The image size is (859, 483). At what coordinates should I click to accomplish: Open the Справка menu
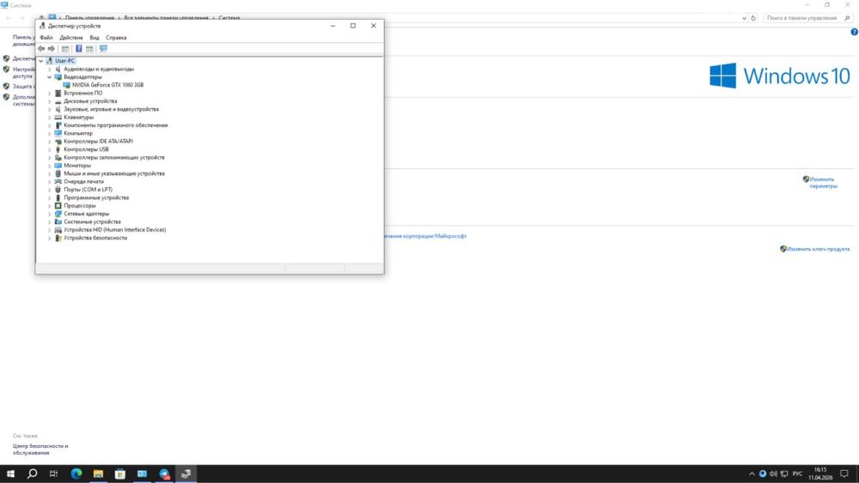coord(116,38)
